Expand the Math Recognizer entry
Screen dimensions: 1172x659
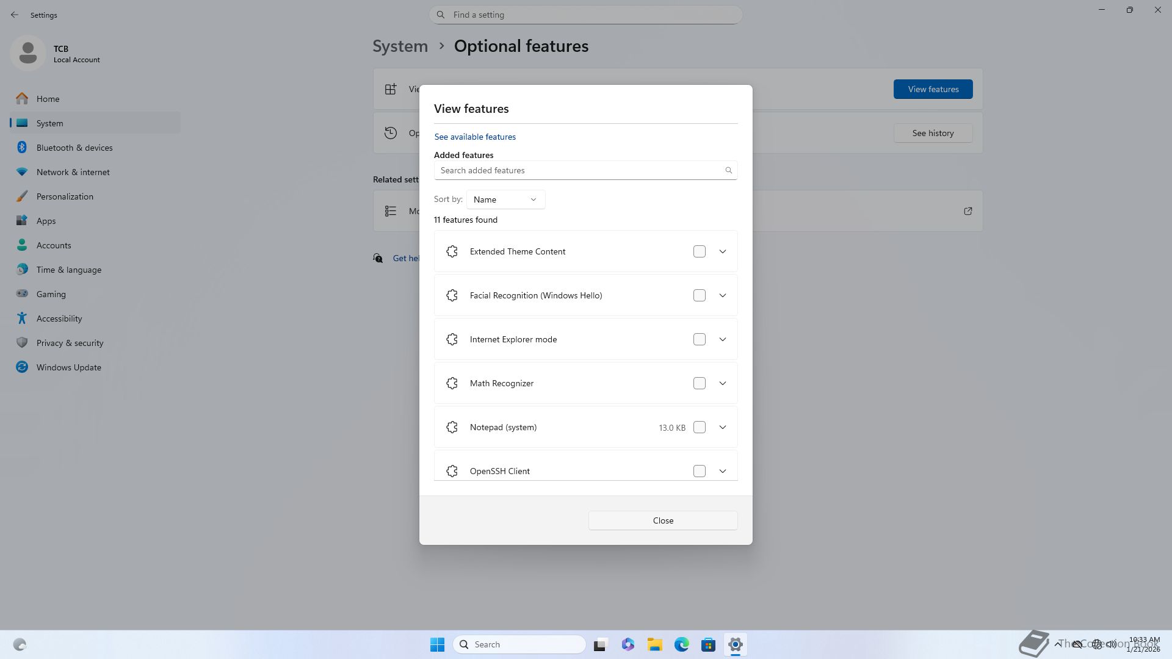coord(723,383)
